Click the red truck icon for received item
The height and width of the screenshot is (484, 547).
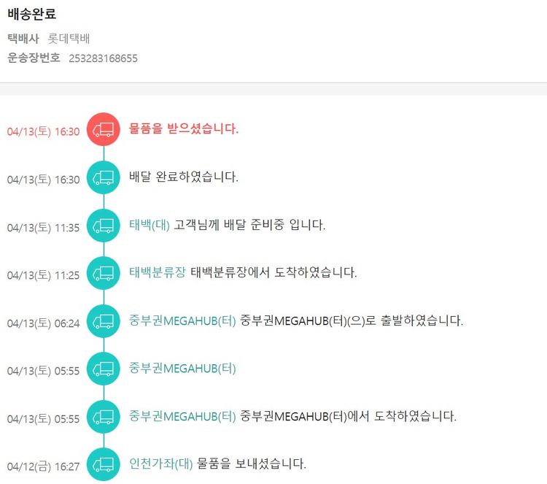click(x=104, y=130)
